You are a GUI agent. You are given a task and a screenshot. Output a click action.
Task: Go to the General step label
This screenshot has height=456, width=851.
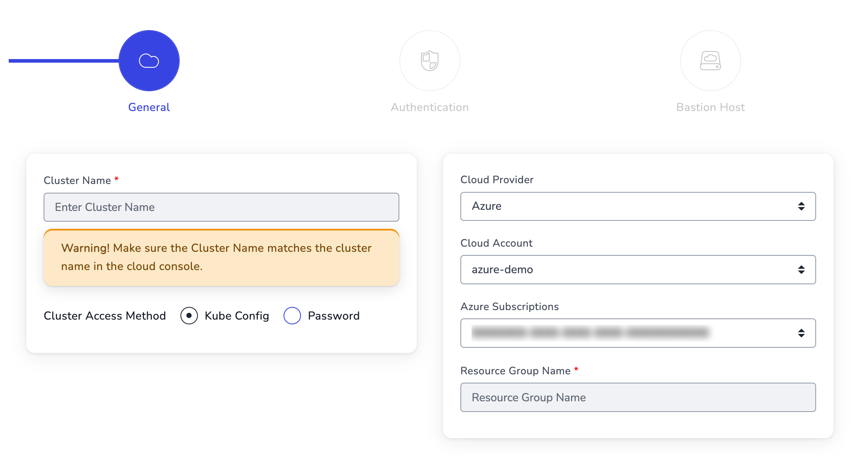[149, 107]
